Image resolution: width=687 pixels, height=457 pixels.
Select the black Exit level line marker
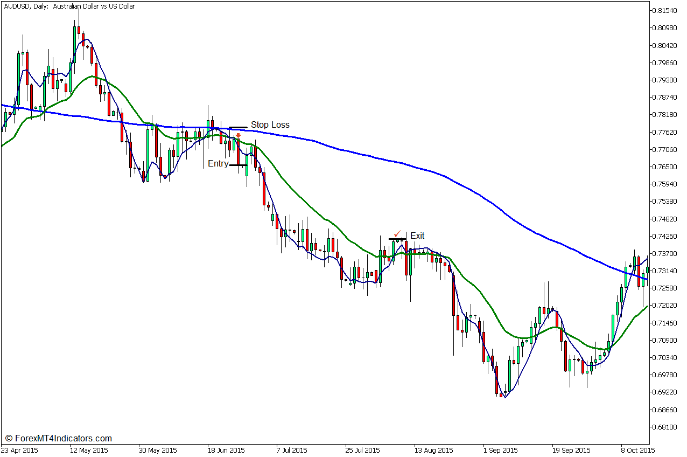click(397, 238)
